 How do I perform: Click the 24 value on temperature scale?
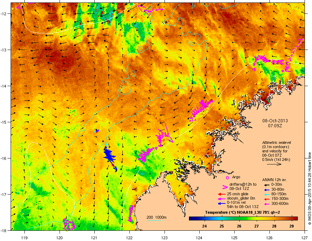[204, 226]
